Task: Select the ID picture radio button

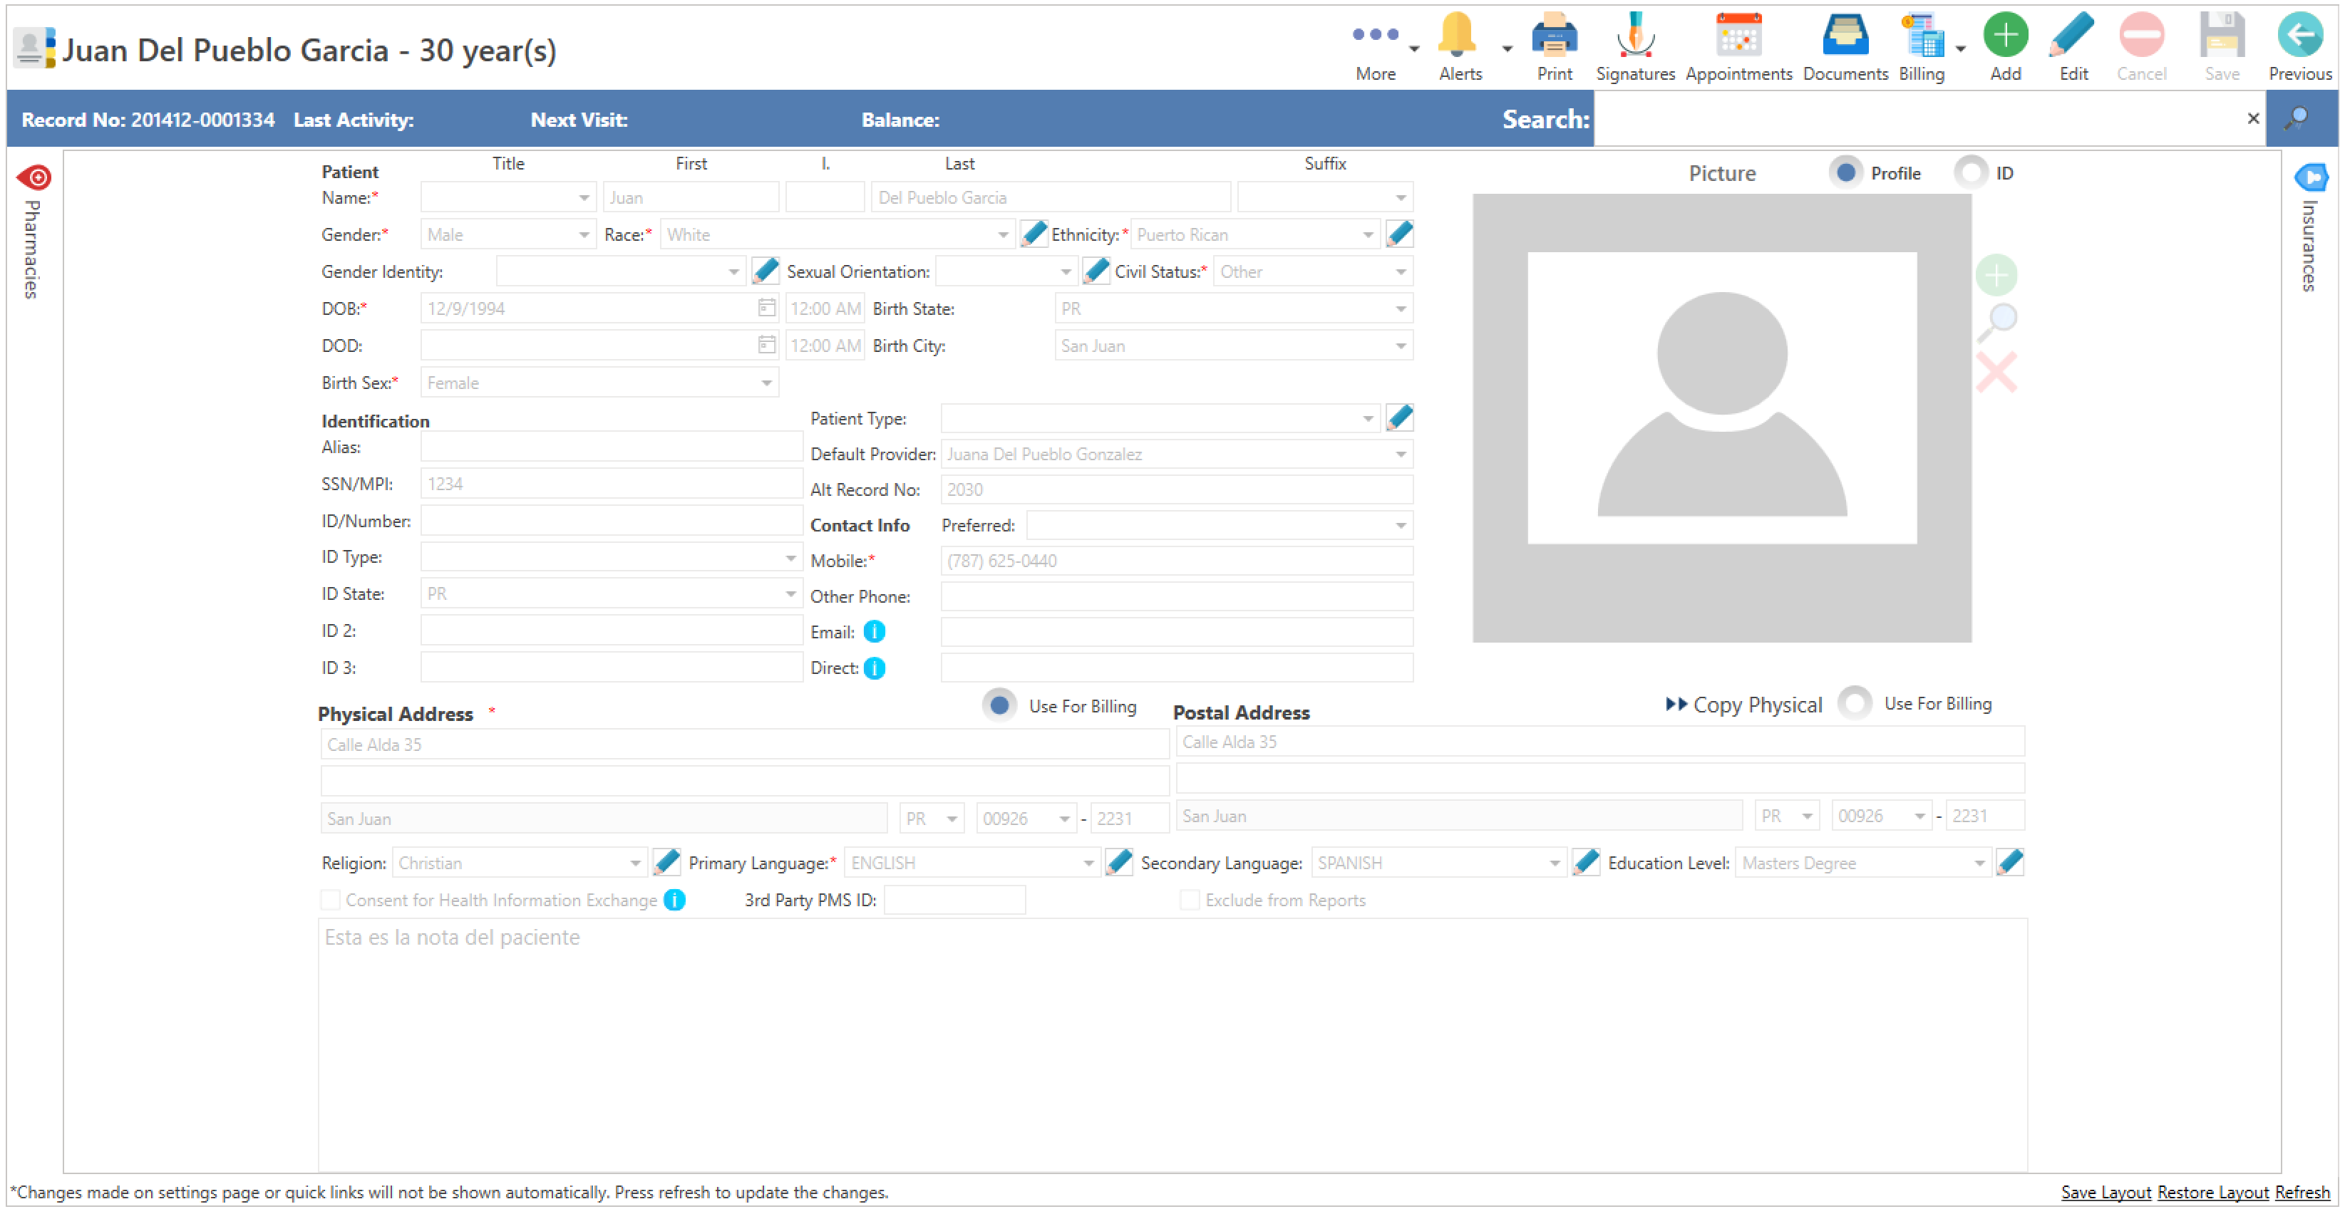Action: pos(1970,173)
